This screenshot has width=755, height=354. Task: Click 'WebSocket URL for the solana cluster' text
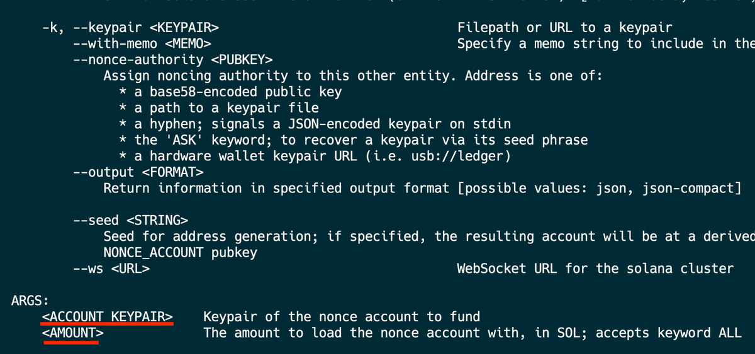(x=595, y=268)
